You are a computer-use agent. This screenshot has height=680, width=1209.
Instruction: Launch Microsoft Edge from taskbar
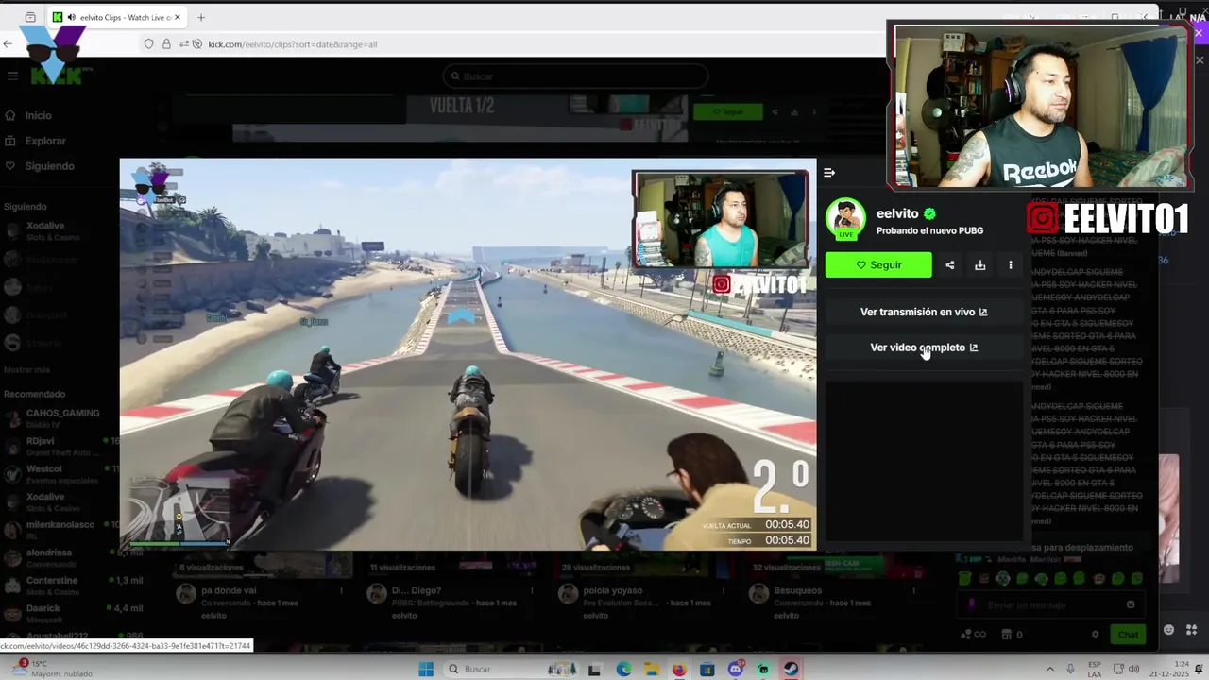pyautogui.click(x=623, y=670)
